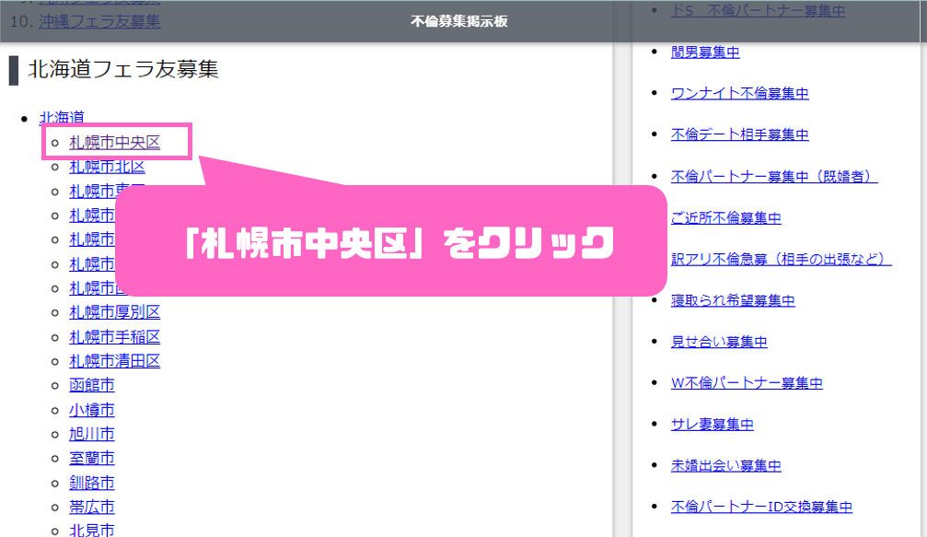Image resolution: width=927 pixels, height=537 pixels.
Task: Click the 間男募集中 sidebar link
Action: point(705,52)
